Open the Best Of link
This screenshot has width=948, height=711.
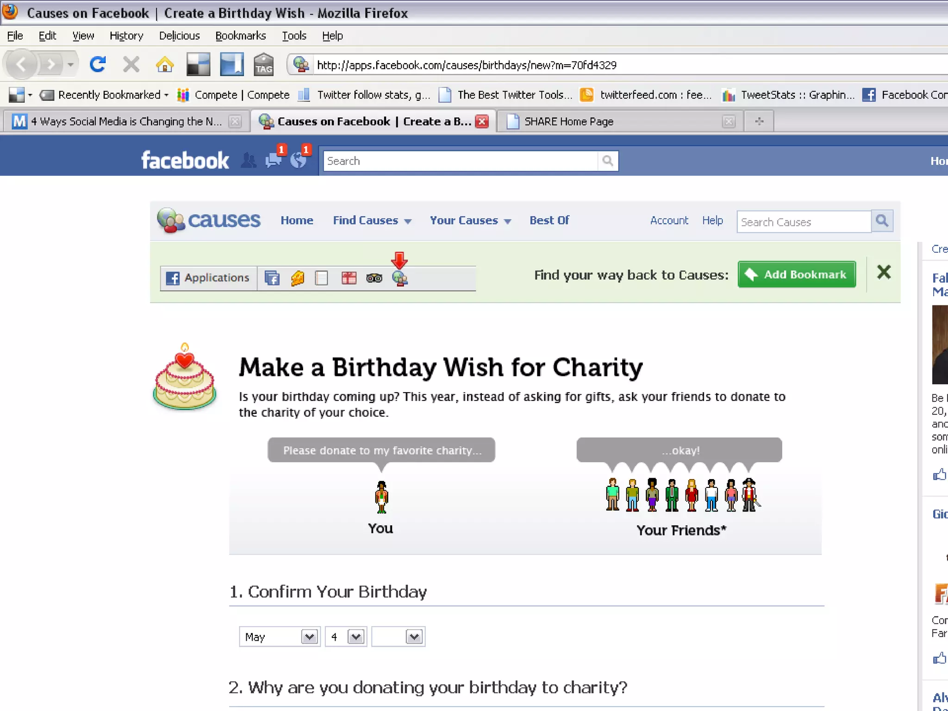(x=549, y=220)
